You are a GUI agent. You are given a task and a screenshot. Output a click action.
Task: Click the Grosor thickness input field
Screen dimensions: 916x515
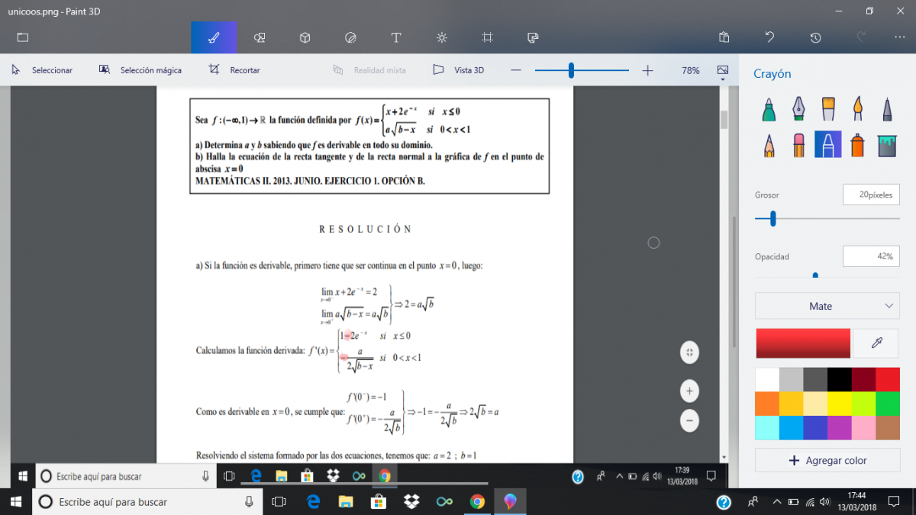click(871, 195)
